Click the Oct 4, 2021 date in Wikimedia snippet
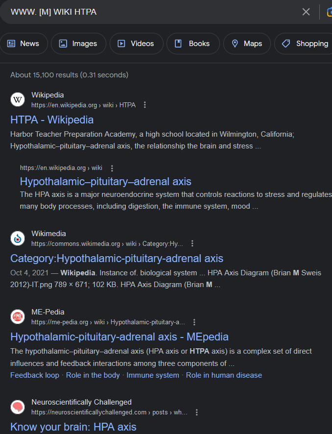The height and width of the screenshot is (434, 332). point(29,273)
